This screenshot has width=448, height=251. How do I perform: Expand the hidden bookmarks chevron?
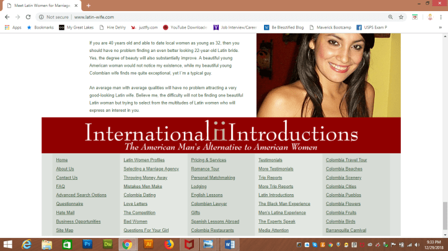pos(441,27)
